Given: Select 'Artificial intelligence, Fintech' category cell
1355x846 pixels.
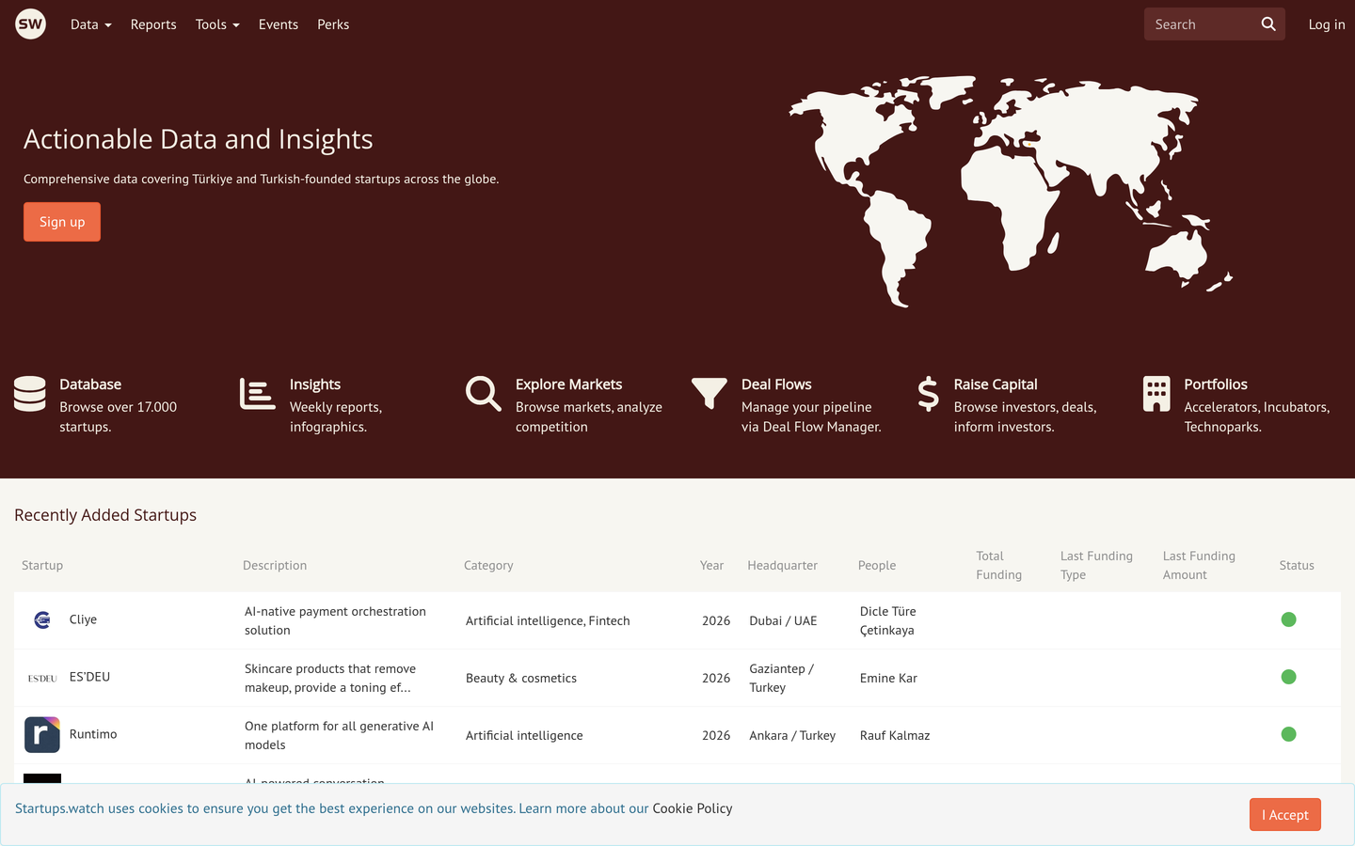Looking at the screenshot, I should click(x=548, y=620).
